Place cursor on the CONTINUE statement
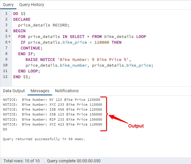 tap(31, 48)
